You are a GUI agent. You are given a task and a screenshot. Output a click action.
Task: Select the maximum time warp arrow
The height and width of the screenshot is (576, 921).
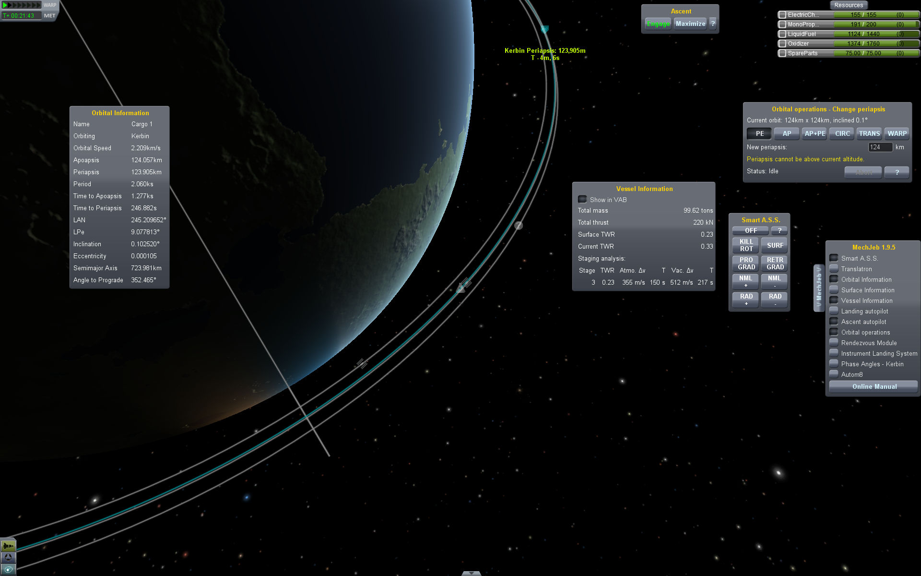[39, 5]
